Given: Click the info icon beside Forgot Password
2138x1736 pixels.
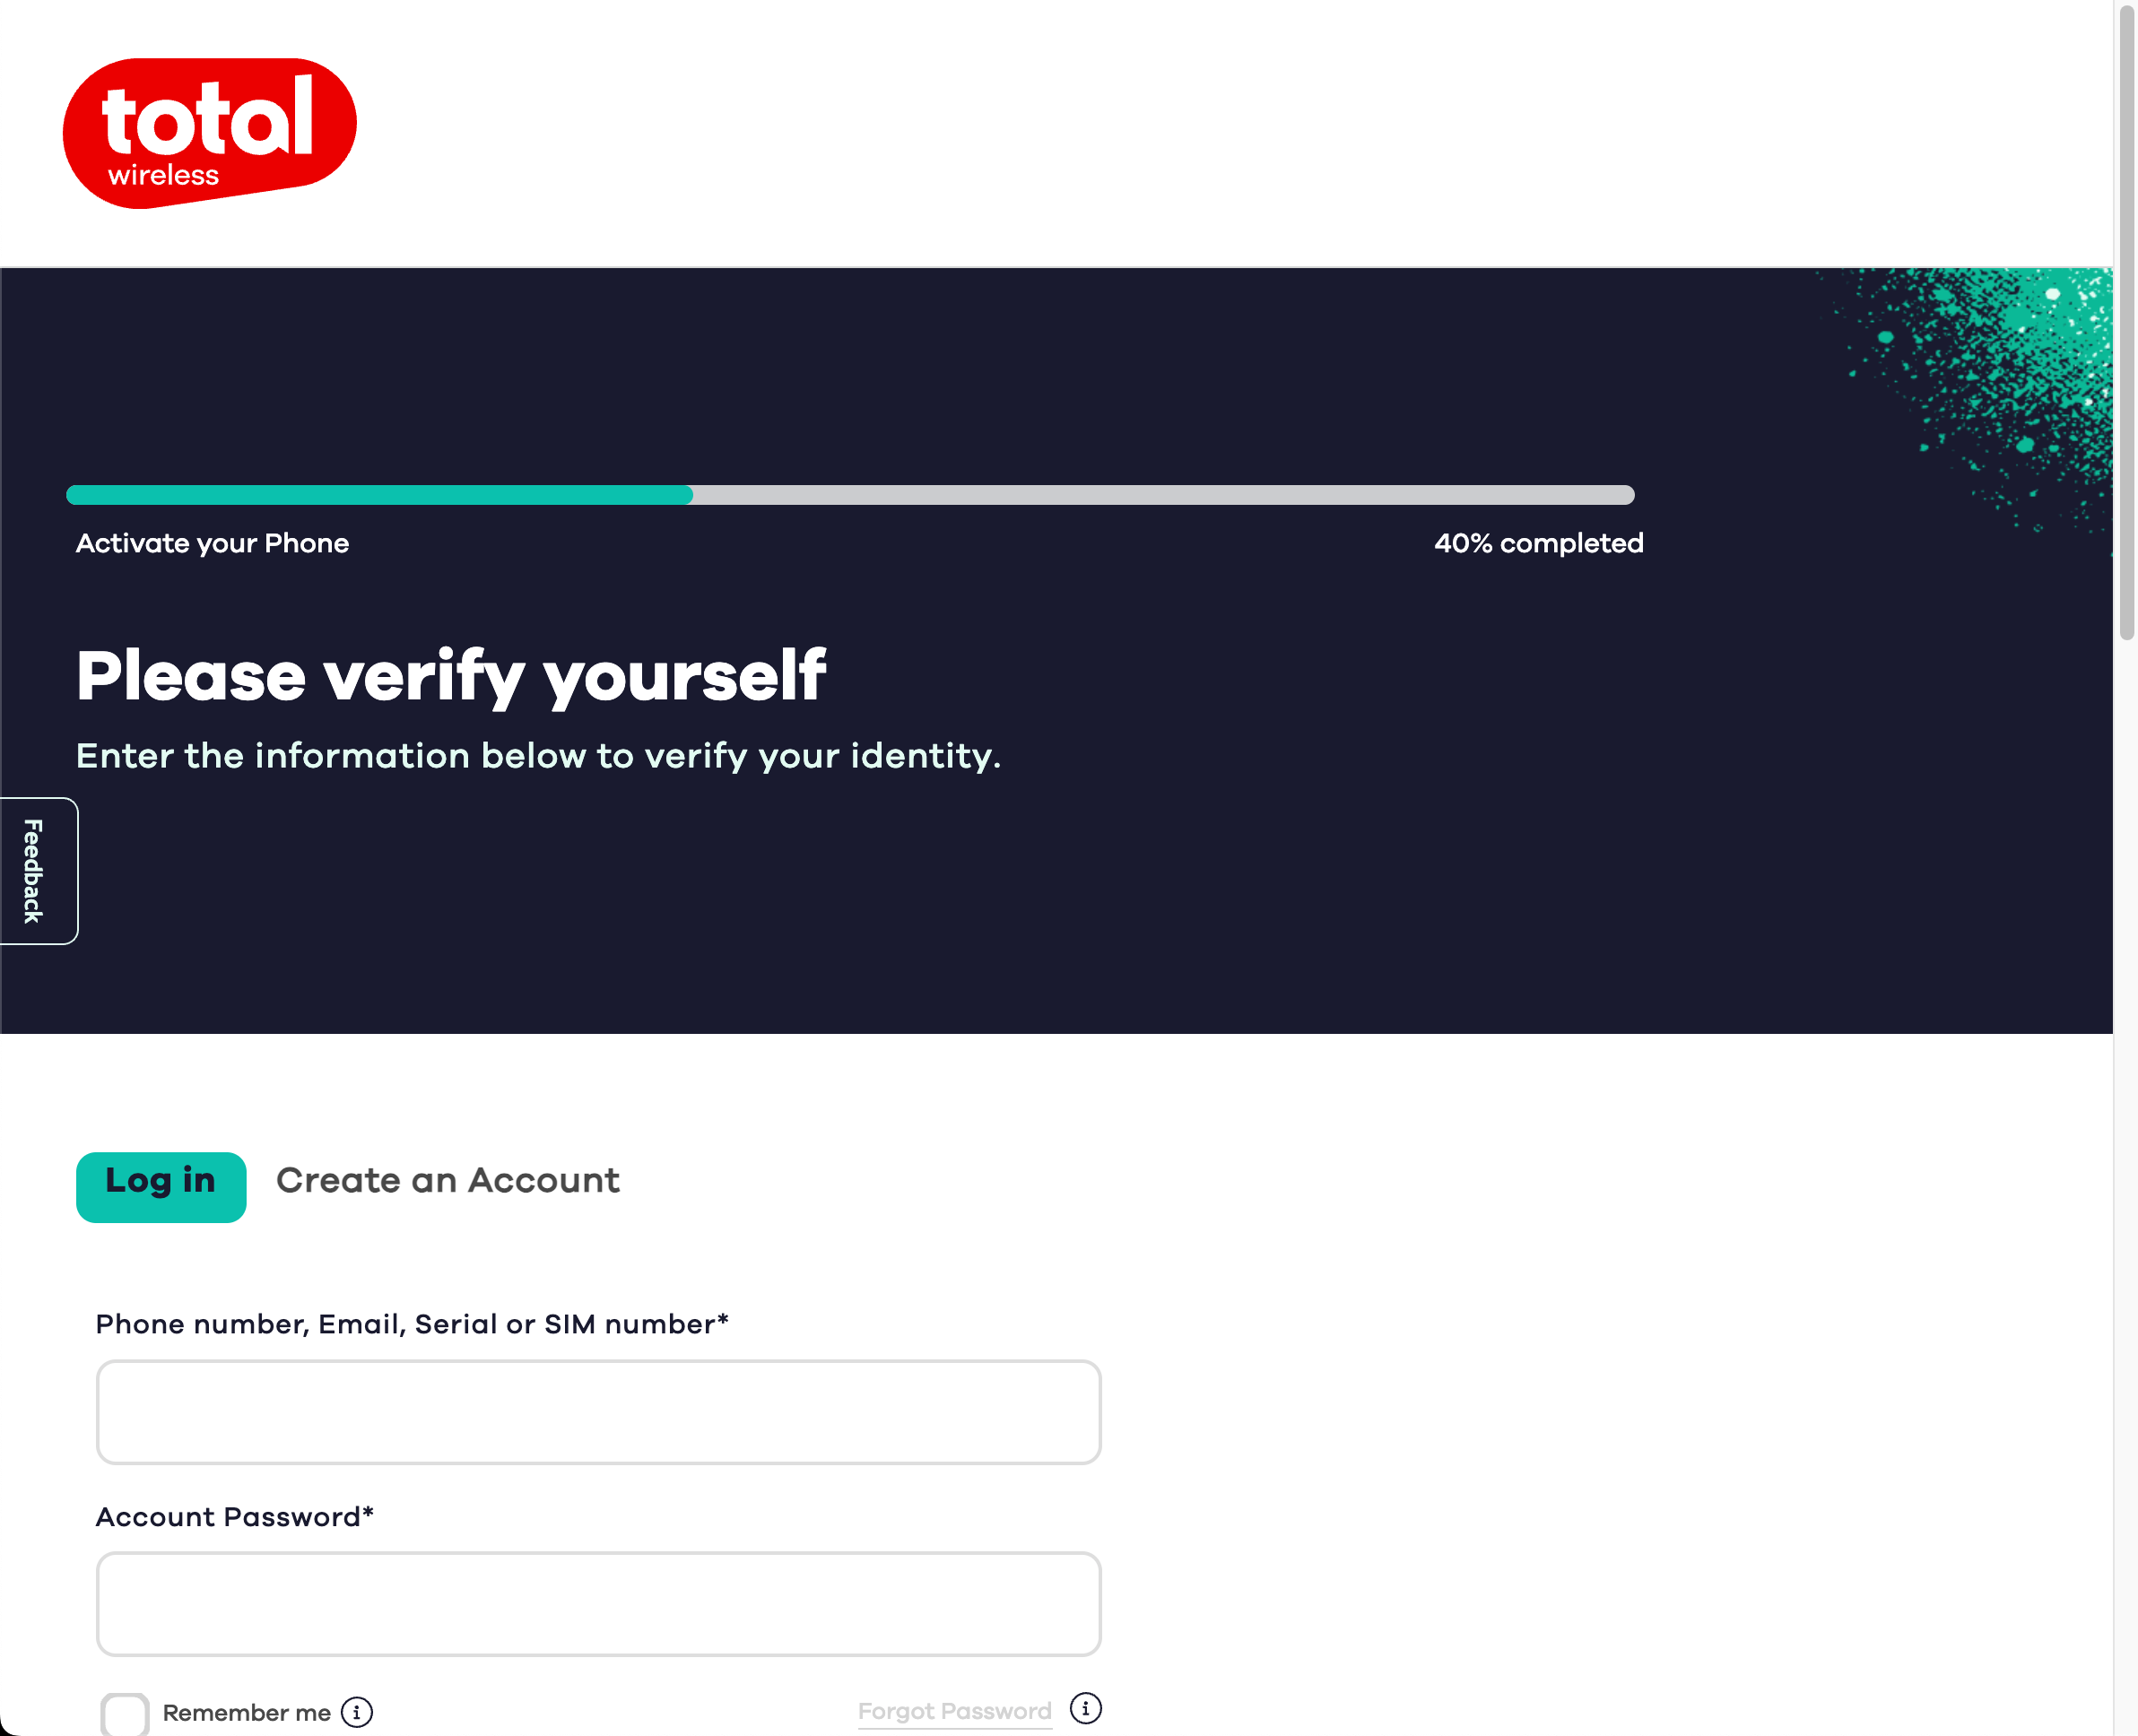Looking at the screenshot, I should (x=1085, y=1708).
